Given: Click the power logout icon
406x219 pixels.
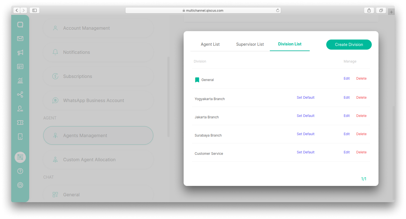Looking at the screenshot, I should (x=20, y=185).
